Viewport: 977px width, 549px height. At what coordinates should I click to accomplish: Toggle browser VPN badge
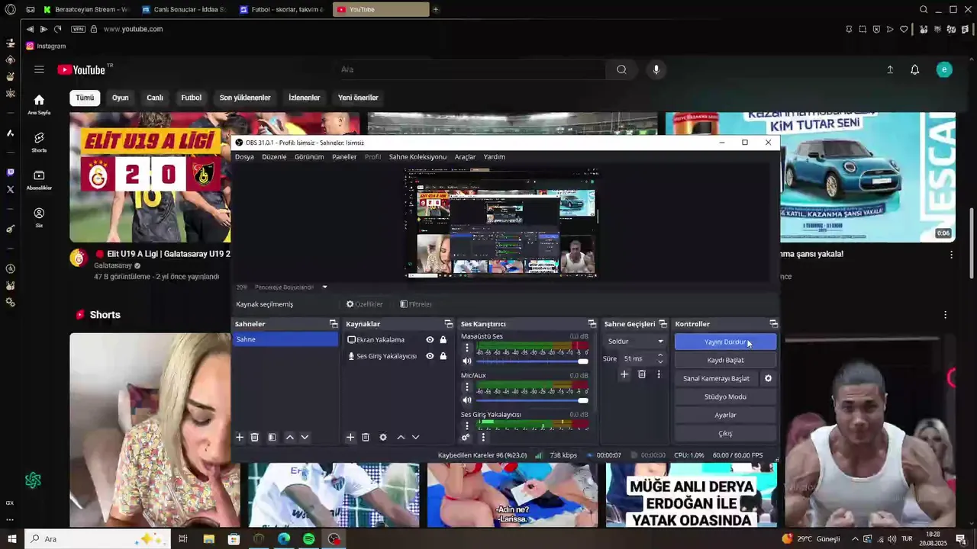[78, 29]
